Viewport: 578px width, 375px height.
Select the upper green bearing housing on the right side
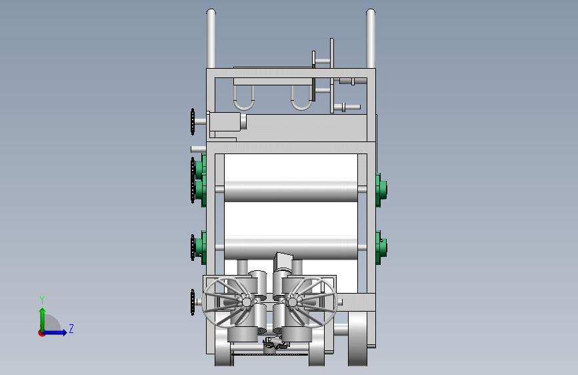tap(381, 190)
